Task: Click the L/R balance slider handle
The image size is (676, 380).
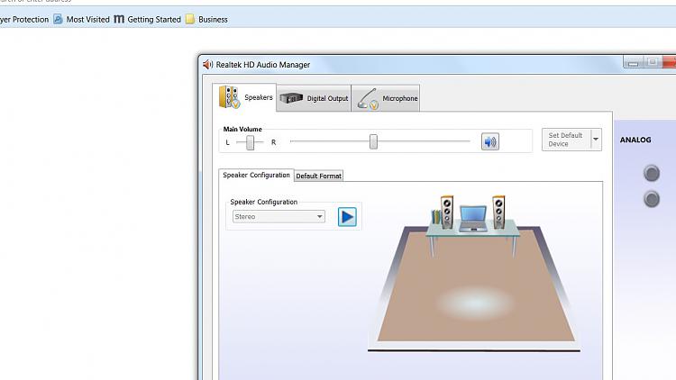Action: [250, 142]
